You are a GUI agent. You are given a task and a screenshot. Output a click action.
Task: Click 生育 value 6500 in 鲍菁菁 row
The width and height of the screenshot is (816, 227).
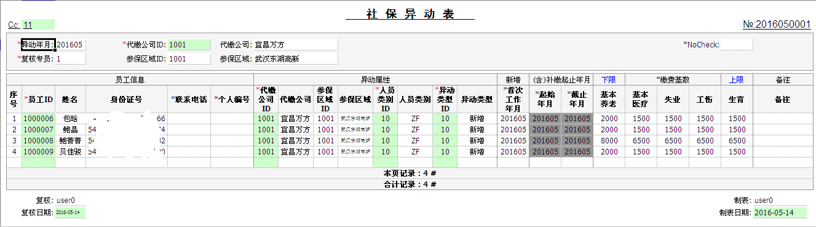coord(737,141)
